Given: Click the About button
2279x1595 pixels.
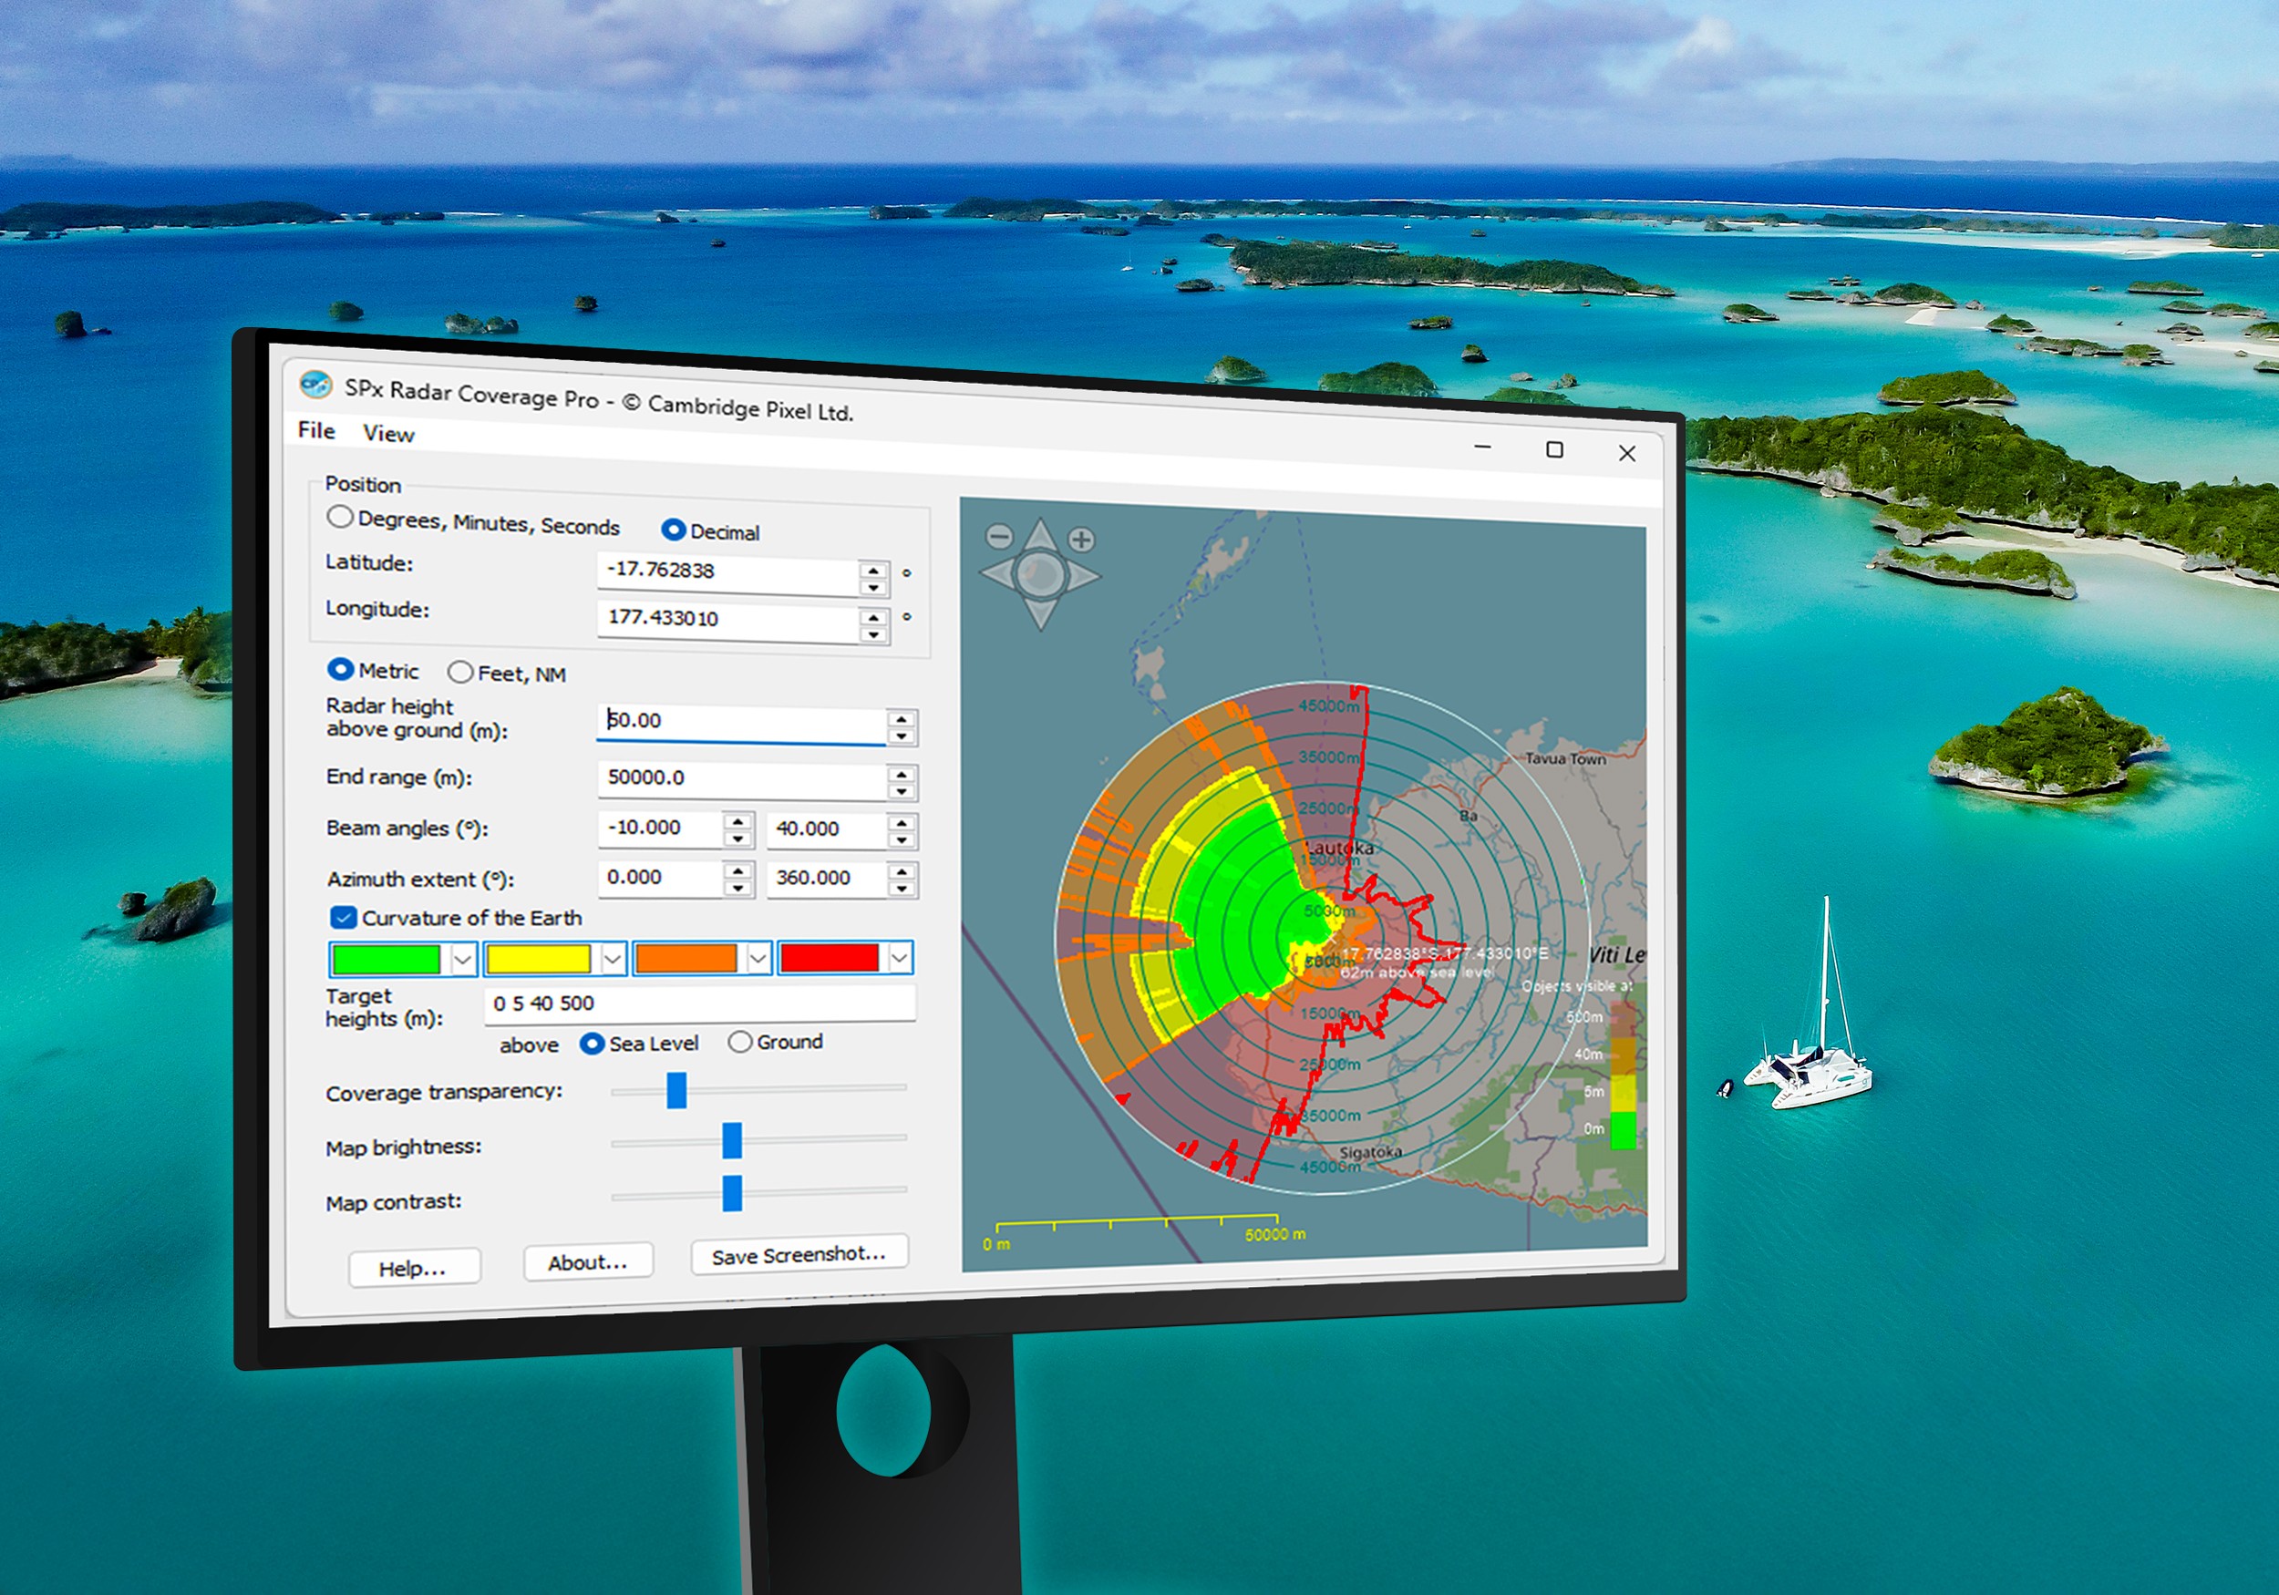Looking at the screenshot, I should coord(588,1262).
